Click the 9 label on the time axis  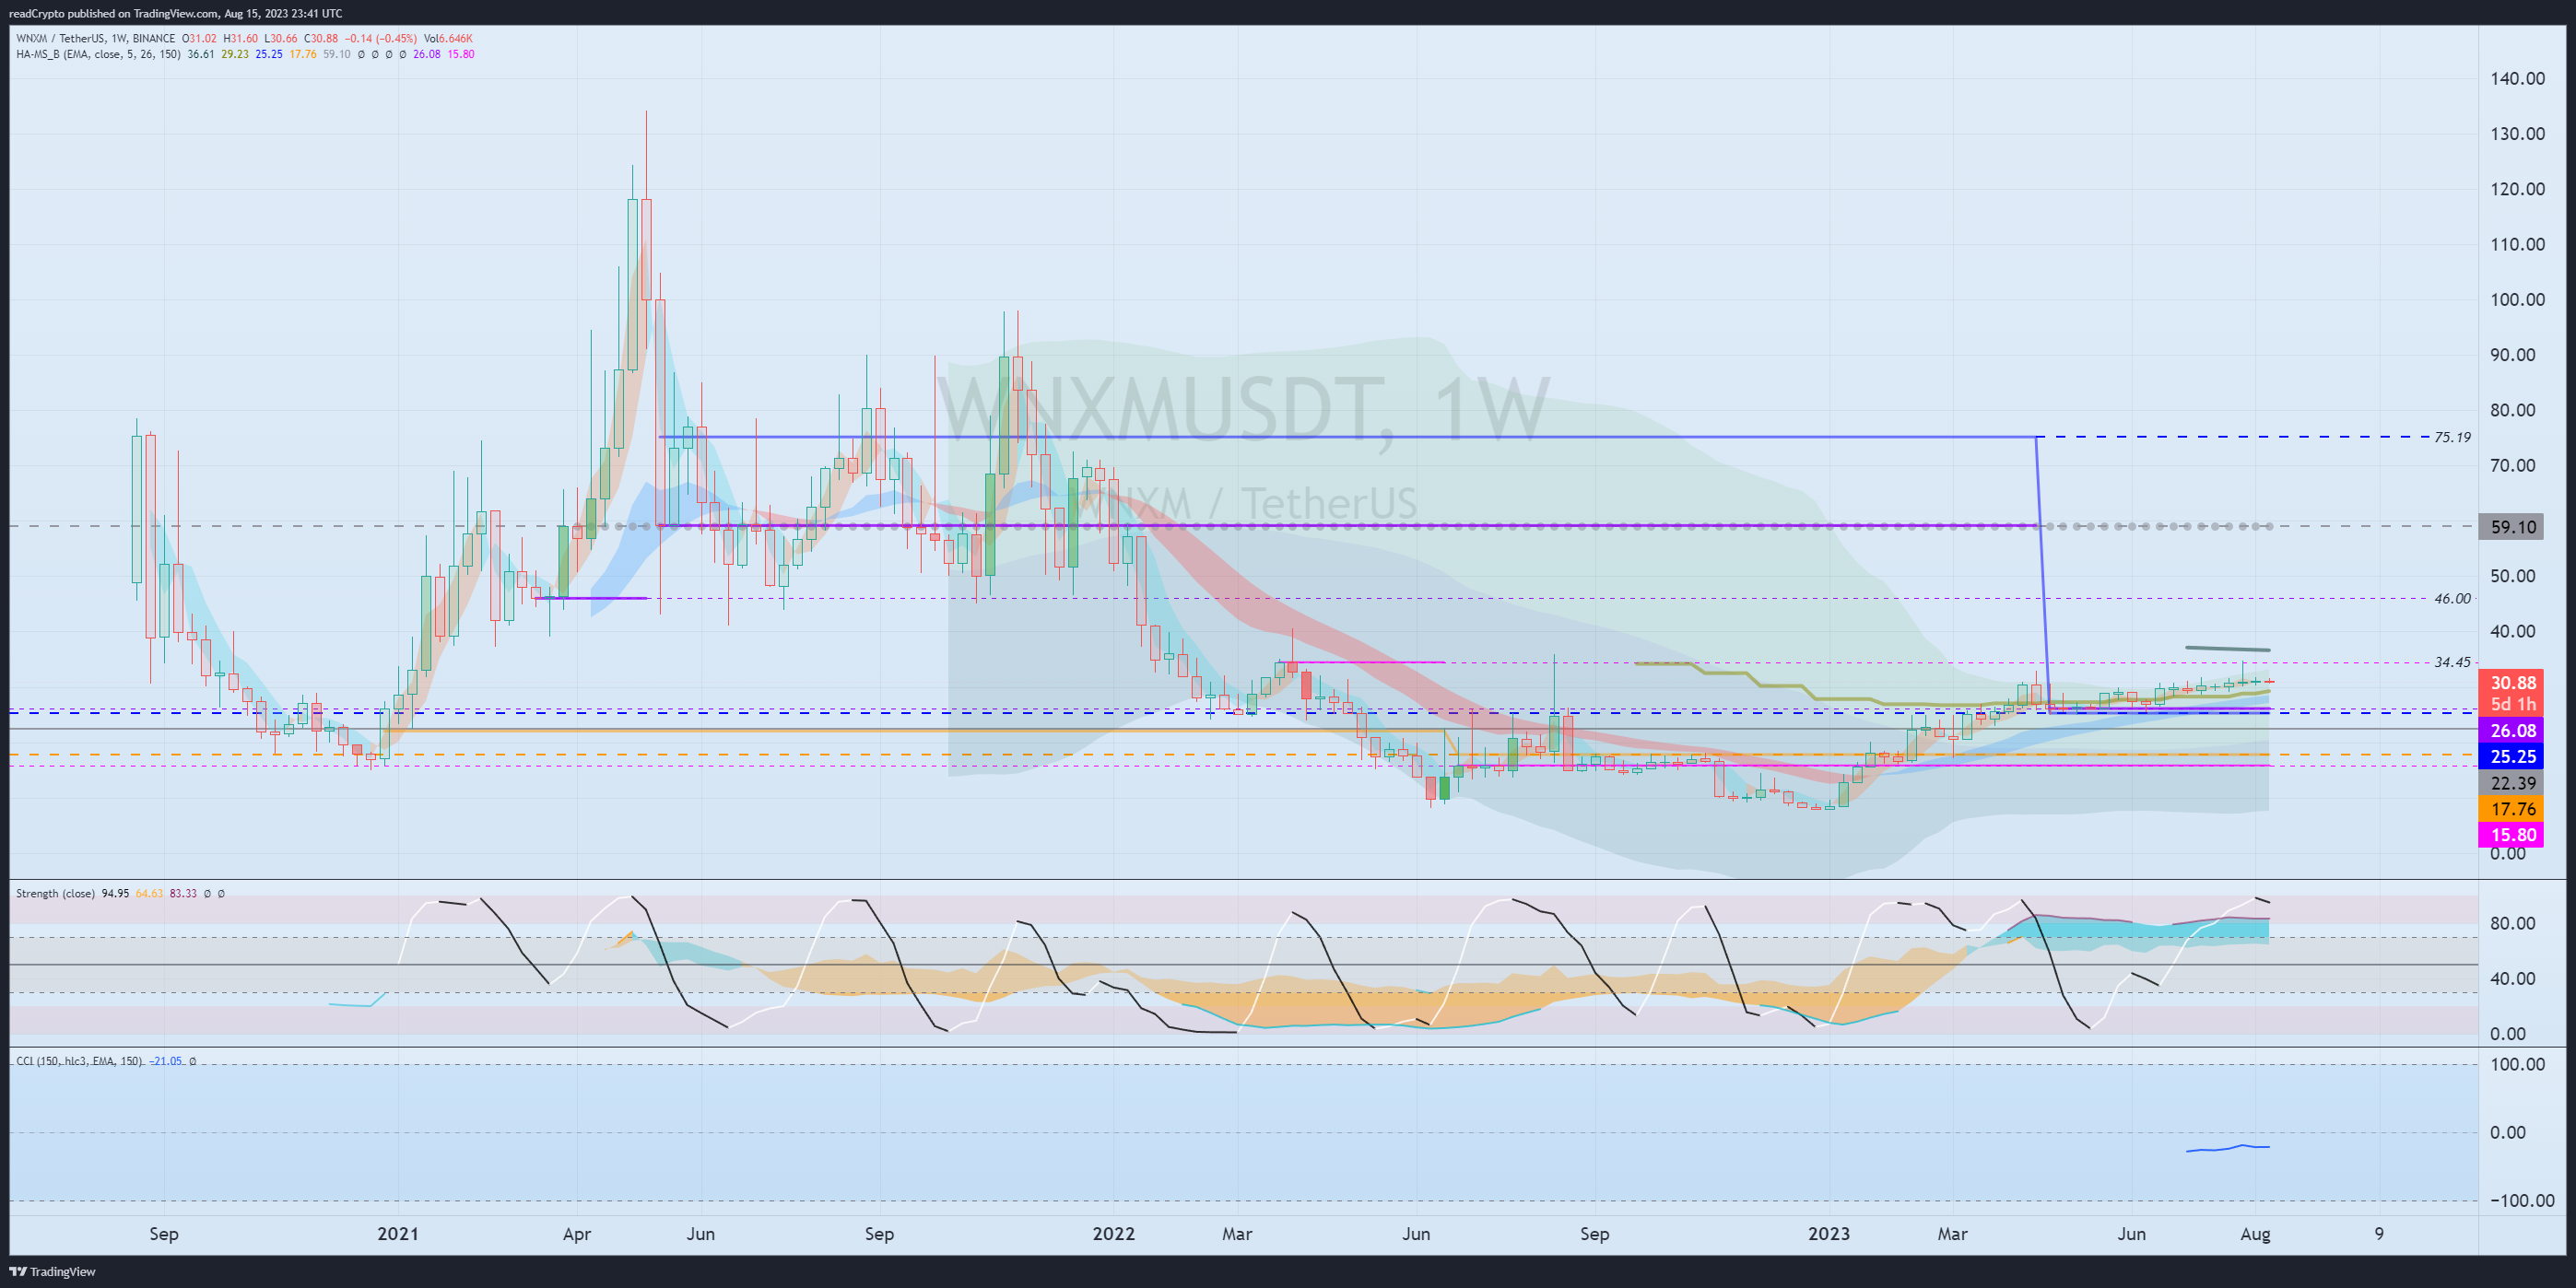(2379, 1234)
